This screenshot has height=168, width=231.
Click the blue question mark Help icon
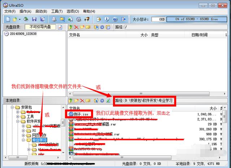tap(115, 19)
